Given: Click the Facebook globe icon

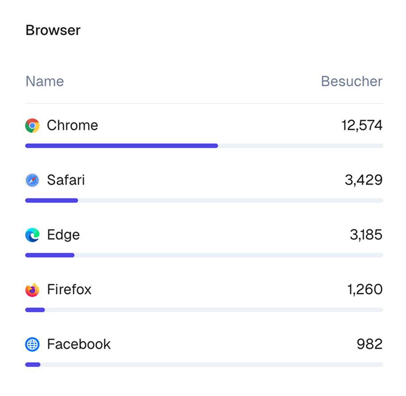Looking at the screenshot, I should tap(32, 344).
